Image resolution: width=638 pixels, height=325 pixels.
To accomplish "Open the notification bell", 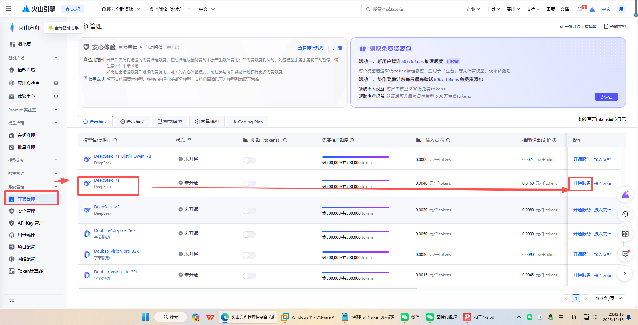I will coord(579,9).
